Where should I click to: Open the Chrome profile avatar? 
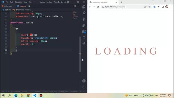pyautogui.click(x=167, y=7)
